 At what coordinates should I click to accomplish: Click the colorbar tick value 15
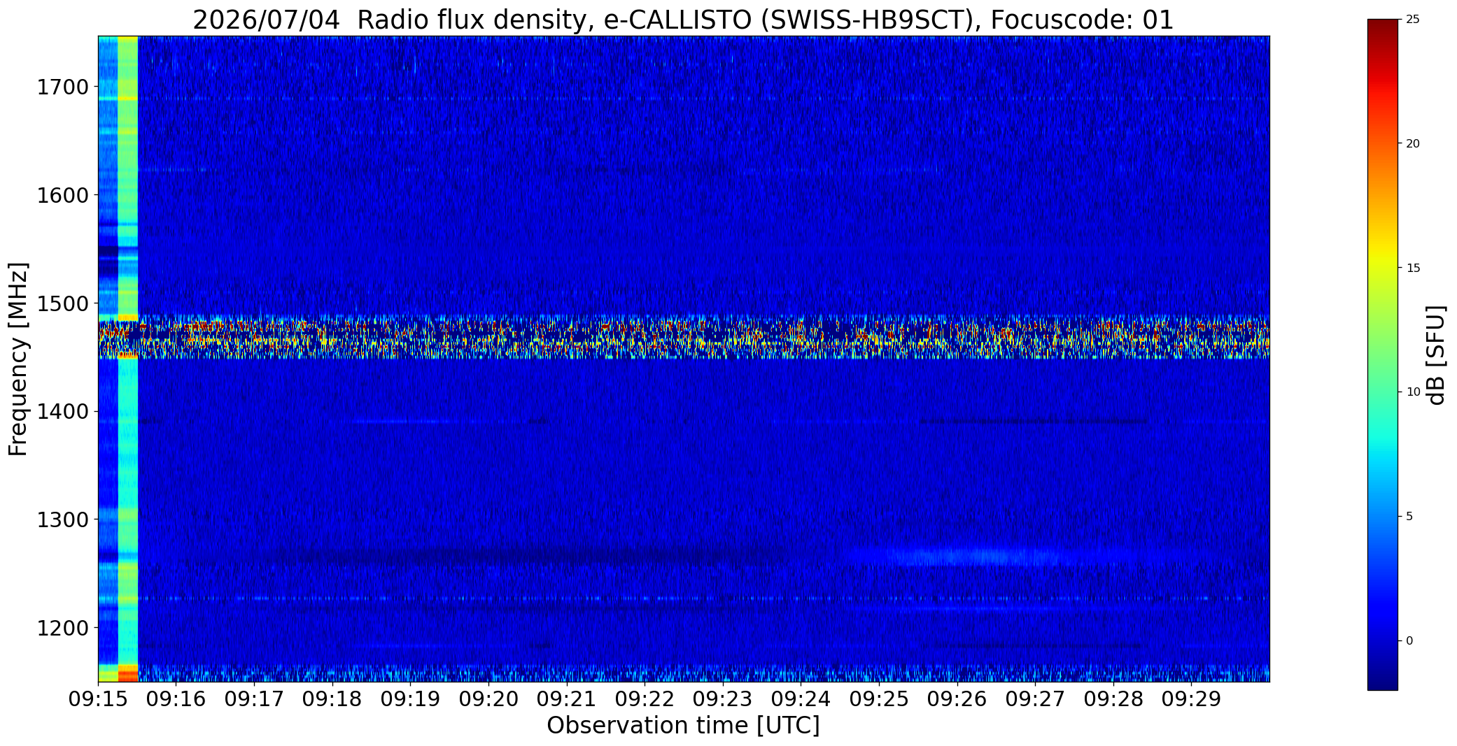(1413, 268)
